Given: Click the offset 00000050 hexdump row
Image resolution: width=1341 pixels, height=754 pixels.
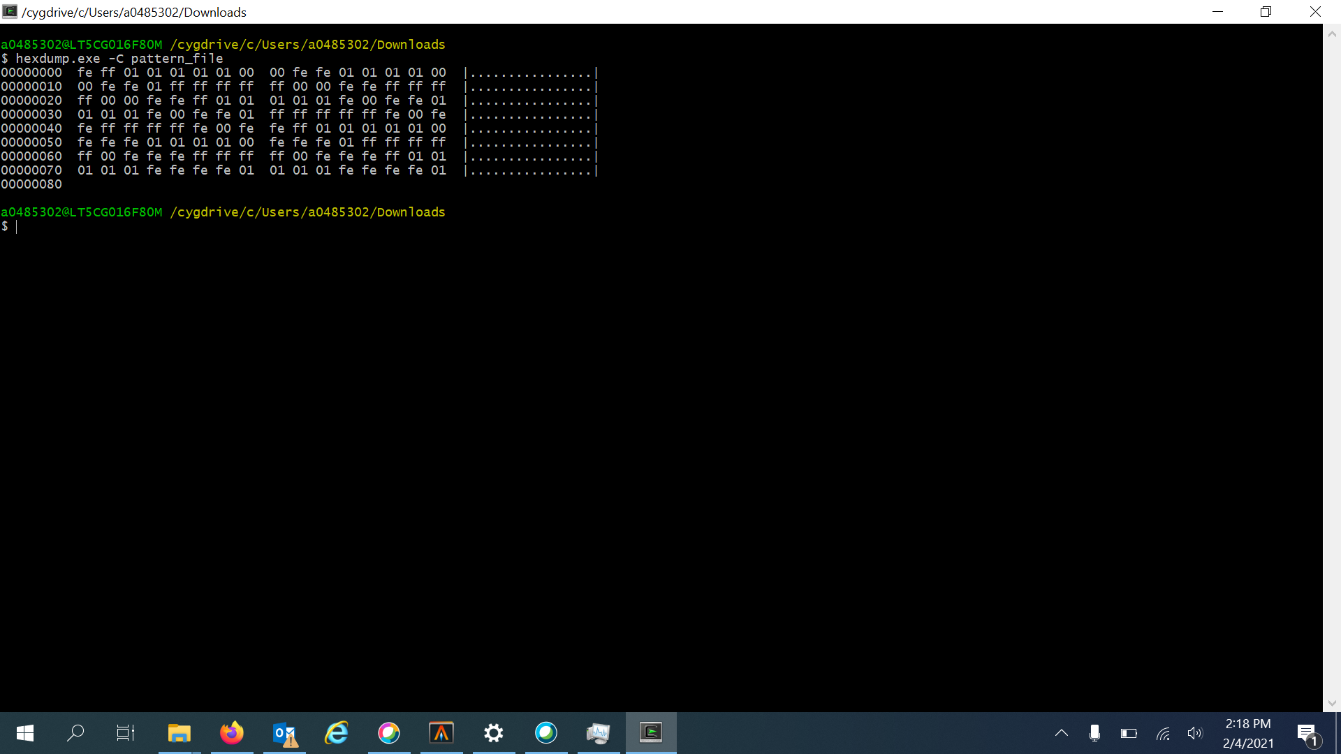Looking at the screenshot, I should click(x=299, y=142).
